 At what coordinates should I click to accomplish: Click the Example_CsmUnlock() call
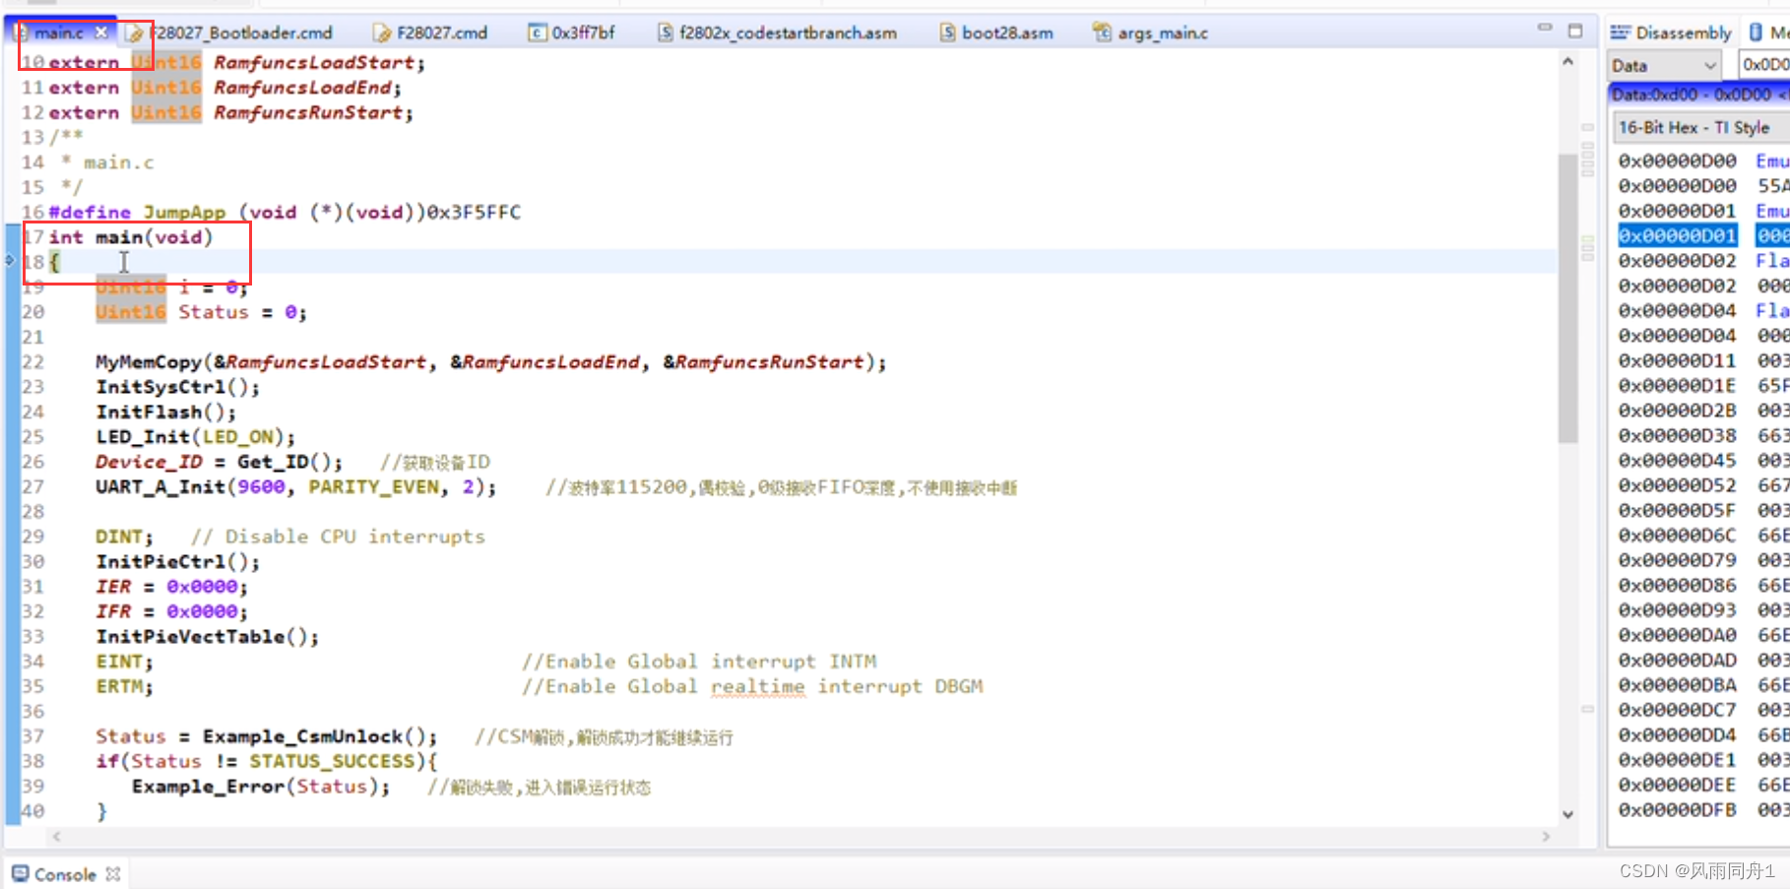[320, 736]
